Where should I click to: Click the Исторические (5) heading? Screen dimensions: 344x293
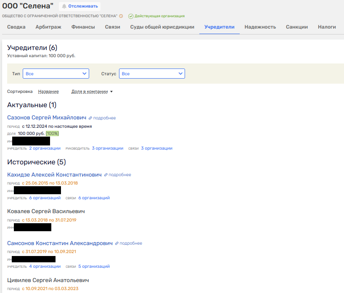coord(37,162)
